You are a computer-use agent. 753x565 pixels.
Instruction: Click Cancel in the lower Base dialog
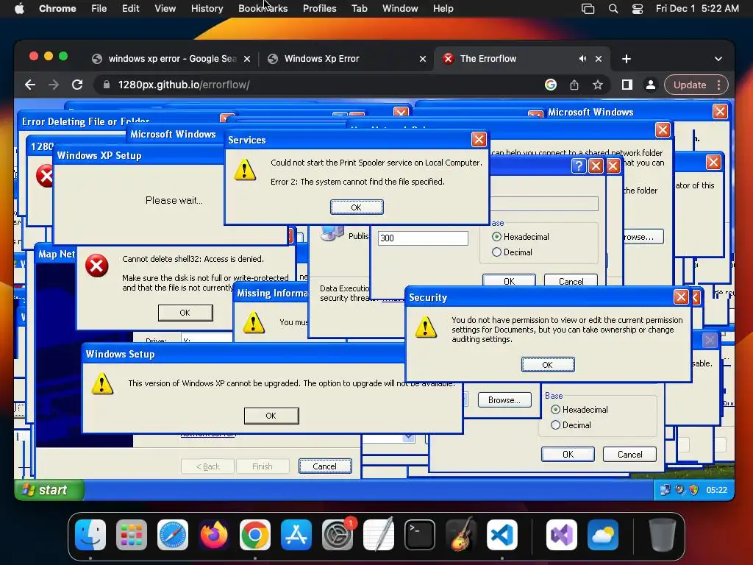click(629, 454)
